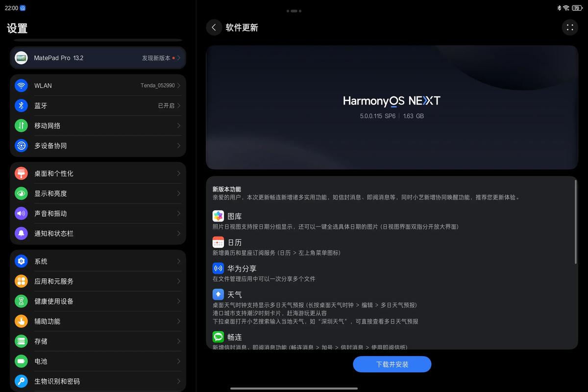Screen dimensions: 588x392
Task: Open the overflow menu in 软件更新
Action: tap(569, 27)
